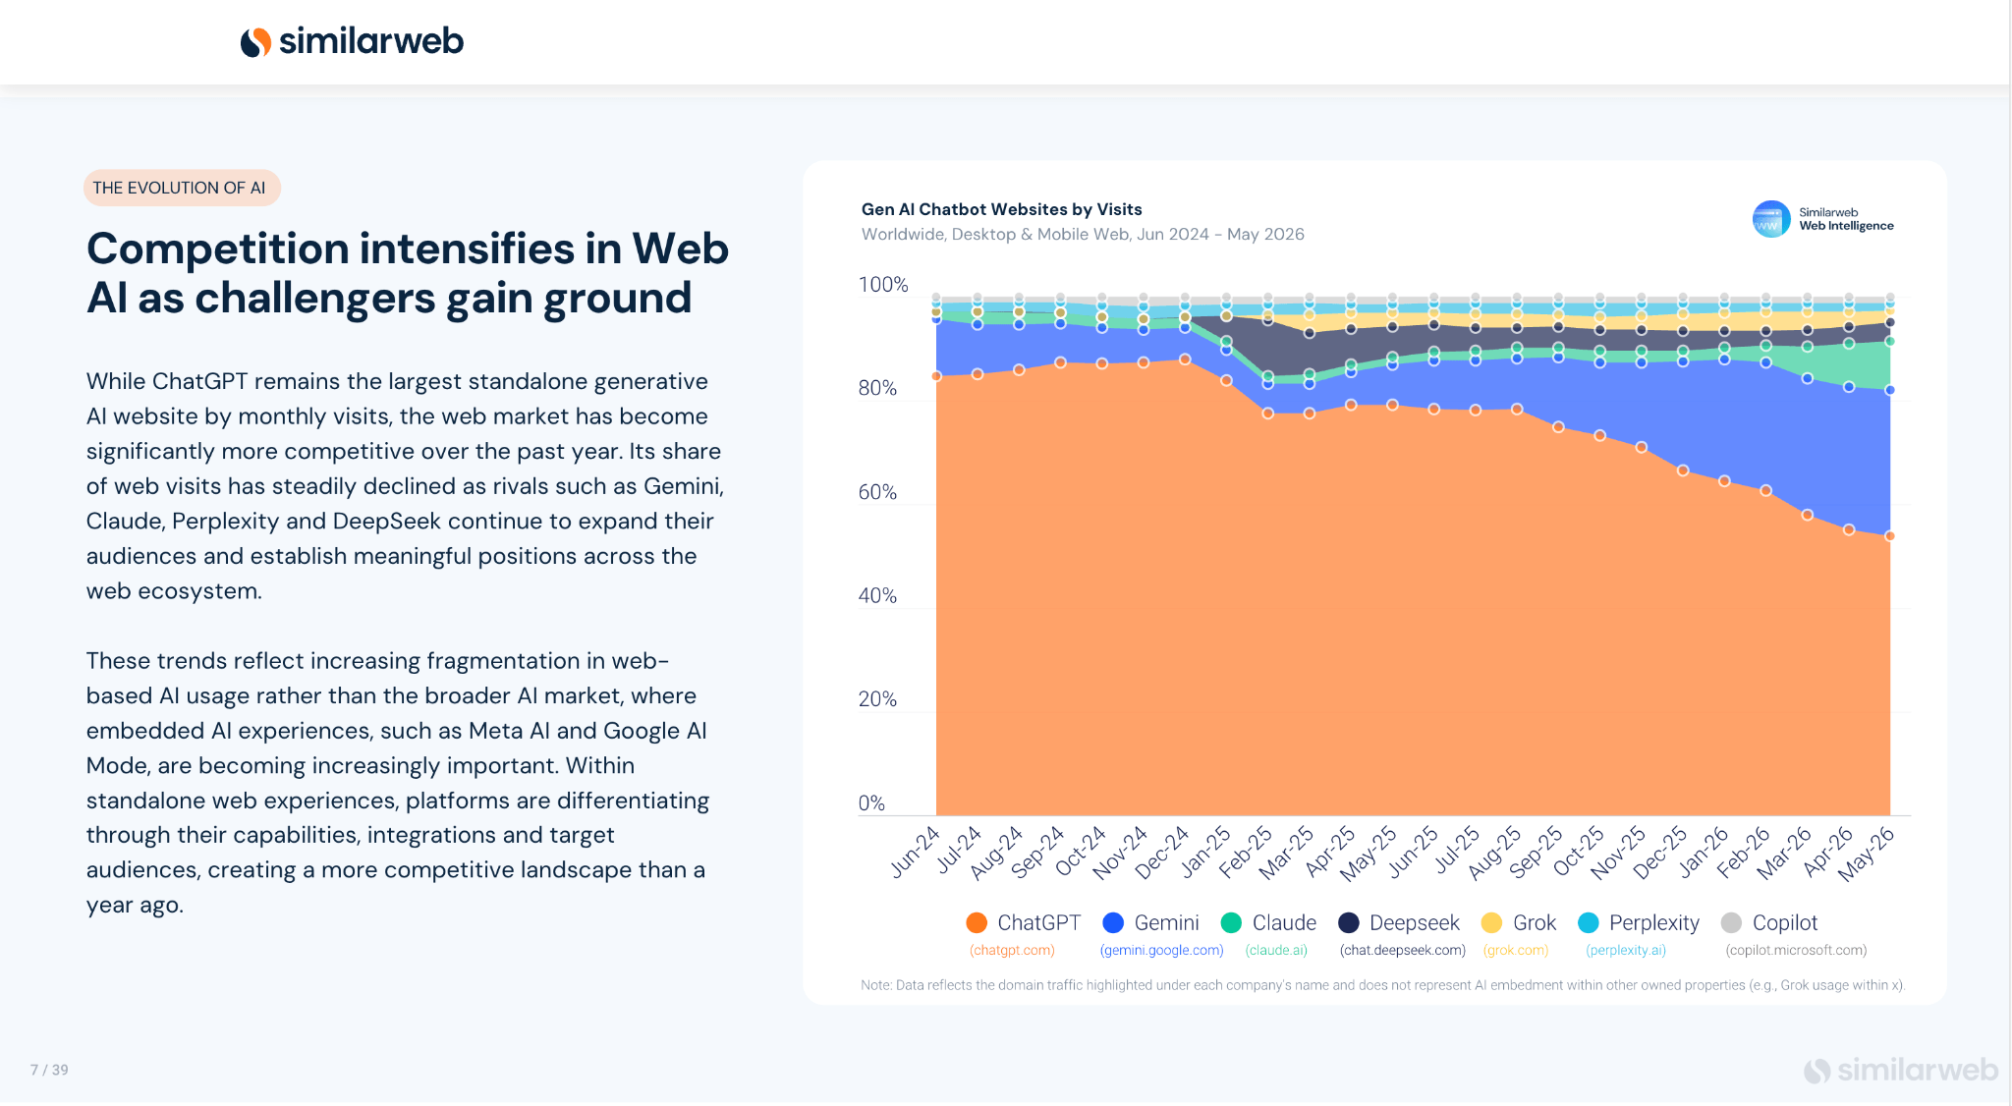Viewport: 2012px width, 1106px height.
Task: Click the Jun-24 x-axis label
Action: tap(916, 852)
